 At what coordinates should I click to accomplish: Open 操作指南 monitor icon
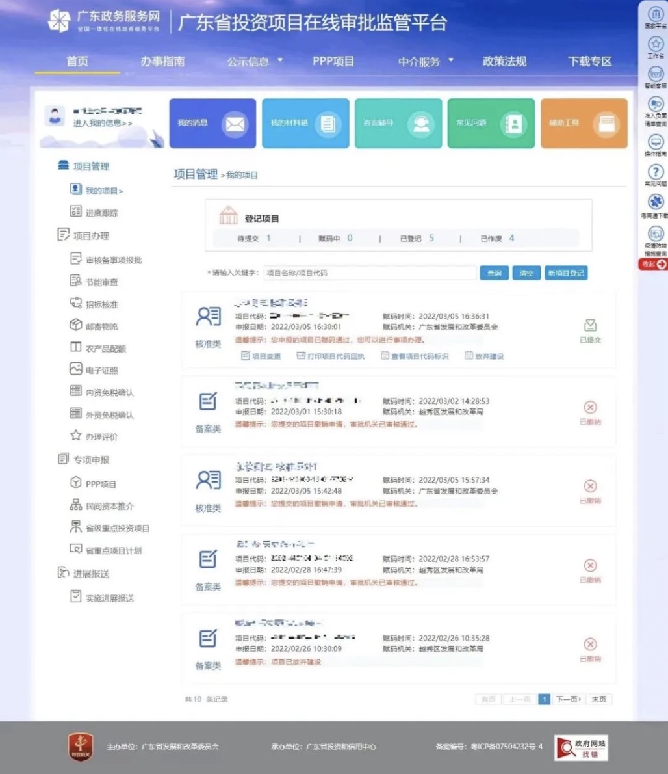pos(655,146)
